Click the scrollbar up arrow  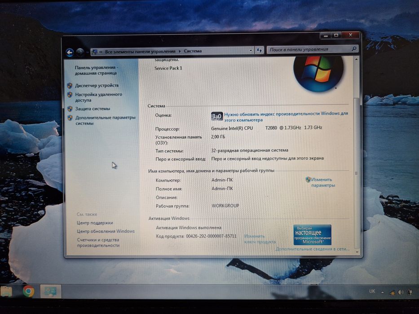(x=356, y=60)
